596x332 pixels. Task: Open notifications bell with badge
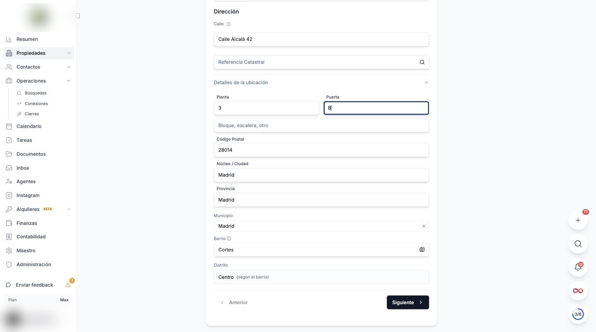578,267
